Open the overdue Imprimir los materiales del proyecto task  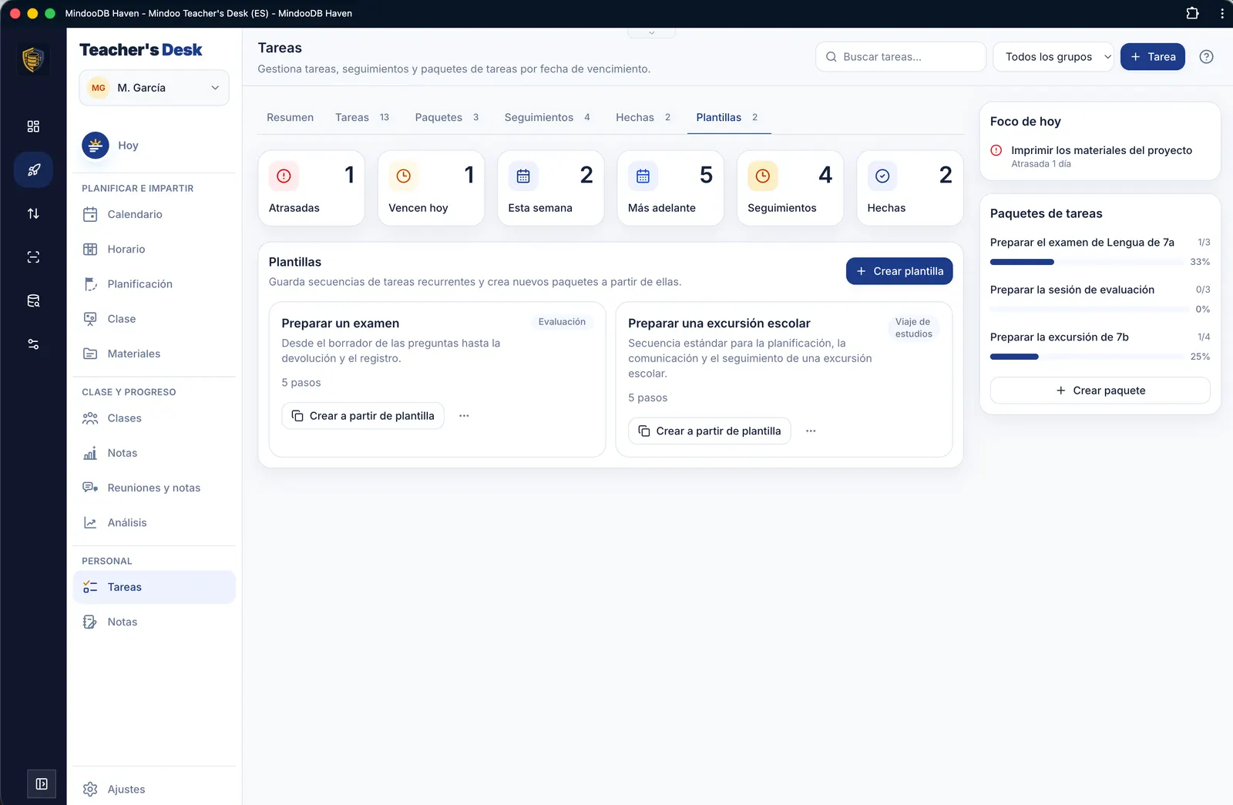pyautogui.click(x=1101, y=156)
